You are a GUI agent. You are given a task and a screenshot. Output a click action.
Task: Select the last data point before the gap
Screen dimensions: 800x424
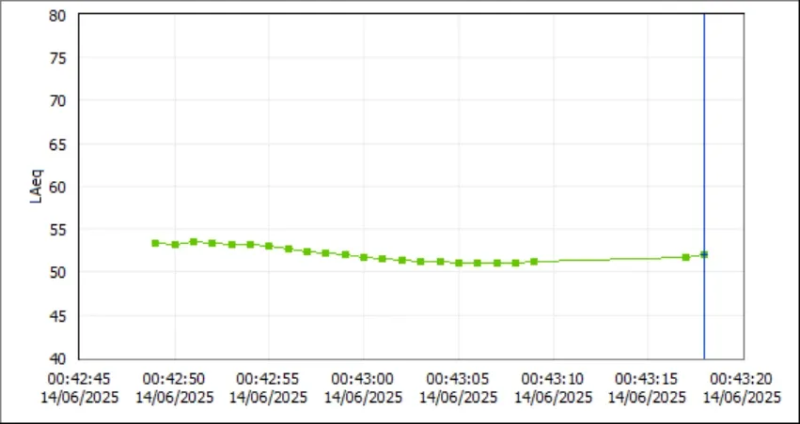tap(534, 262)
